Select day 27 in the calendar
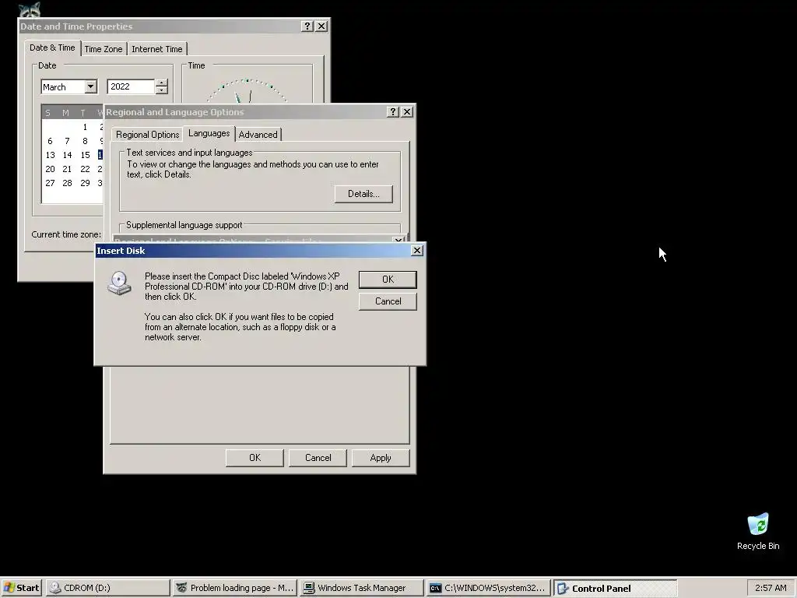This screenshot has width=797, height=598. 50,183
